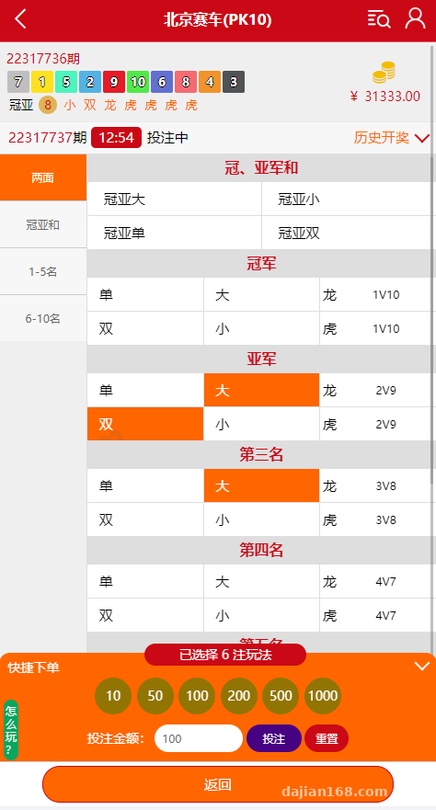Open the search list icon in header
This screenshot has height=810, width=436.
click(x=379, y=19)
